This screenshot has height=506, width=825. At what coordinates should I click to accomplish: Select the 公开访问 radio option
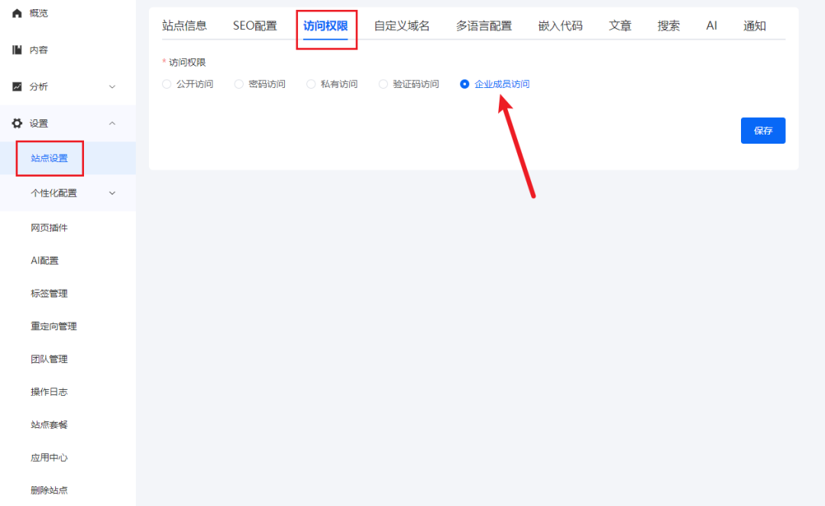click(167, 84)
